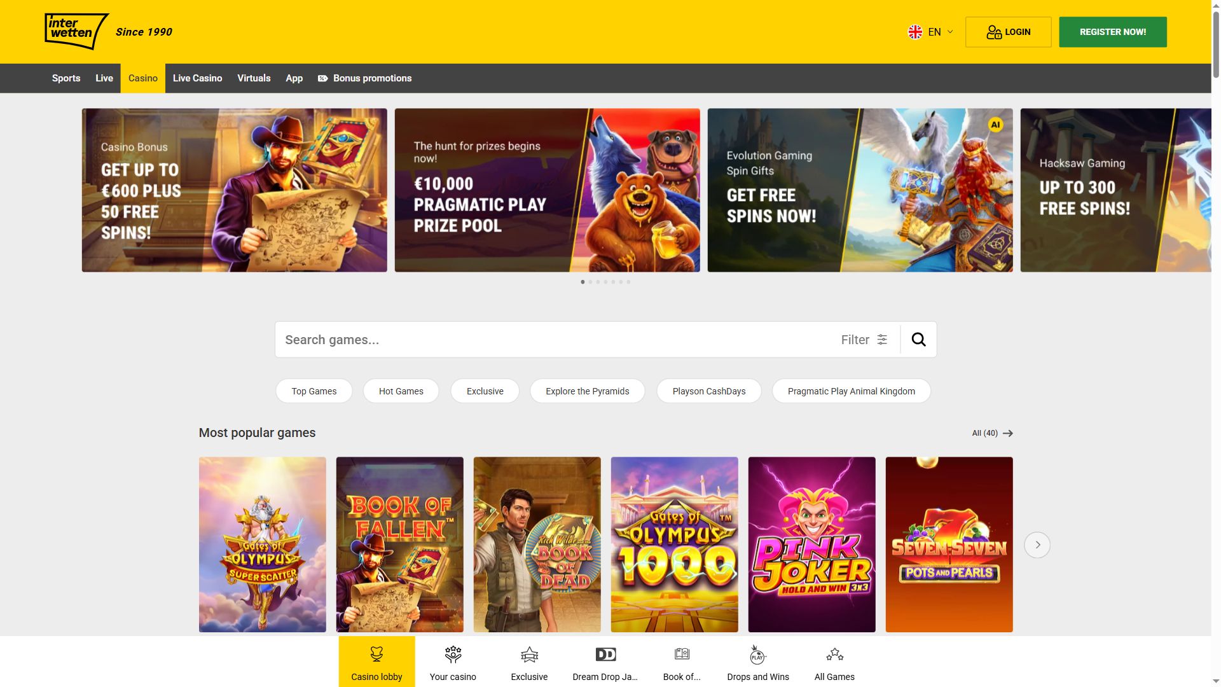
Task: Select the Book of... category icon
Action: (682, 654)
